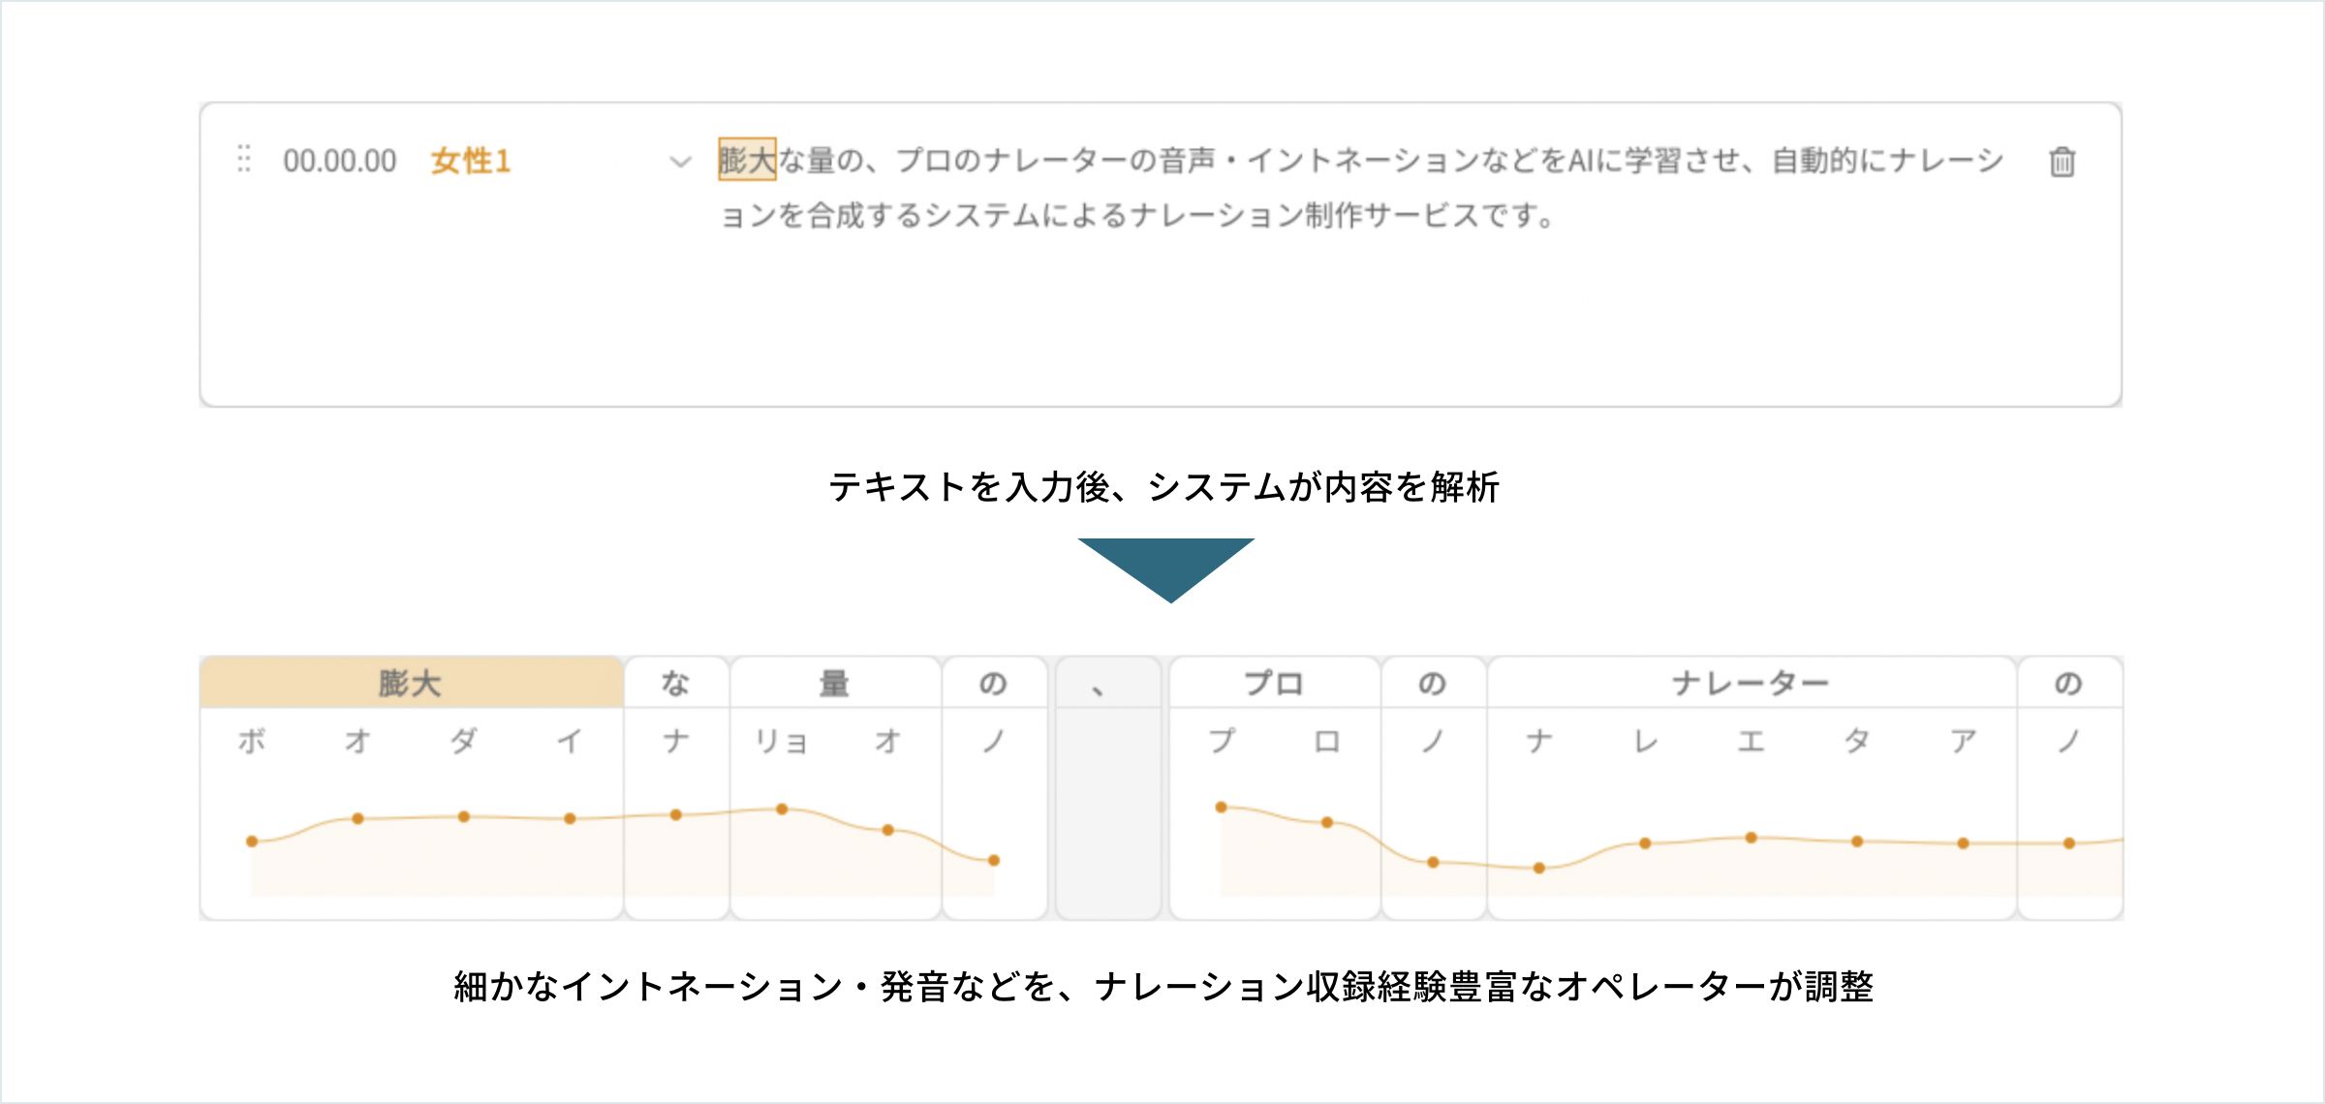This screenshot has width=2325, height=1104.
Task: Click the ダ phoneme label
Action: [x=463, y=742]
